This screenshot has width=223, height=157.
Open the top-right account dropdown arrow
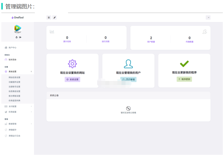tap(208, 18)
